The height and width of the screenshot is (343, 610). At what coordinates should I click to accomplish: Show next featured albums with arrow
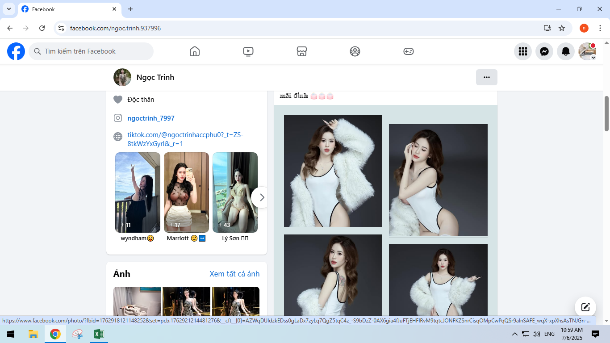pyautogui.click(x=262, y=197)
